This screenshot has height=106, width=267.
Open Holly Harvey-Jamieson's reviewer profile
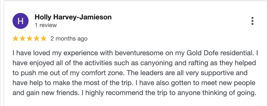click(x=73, y=17)
